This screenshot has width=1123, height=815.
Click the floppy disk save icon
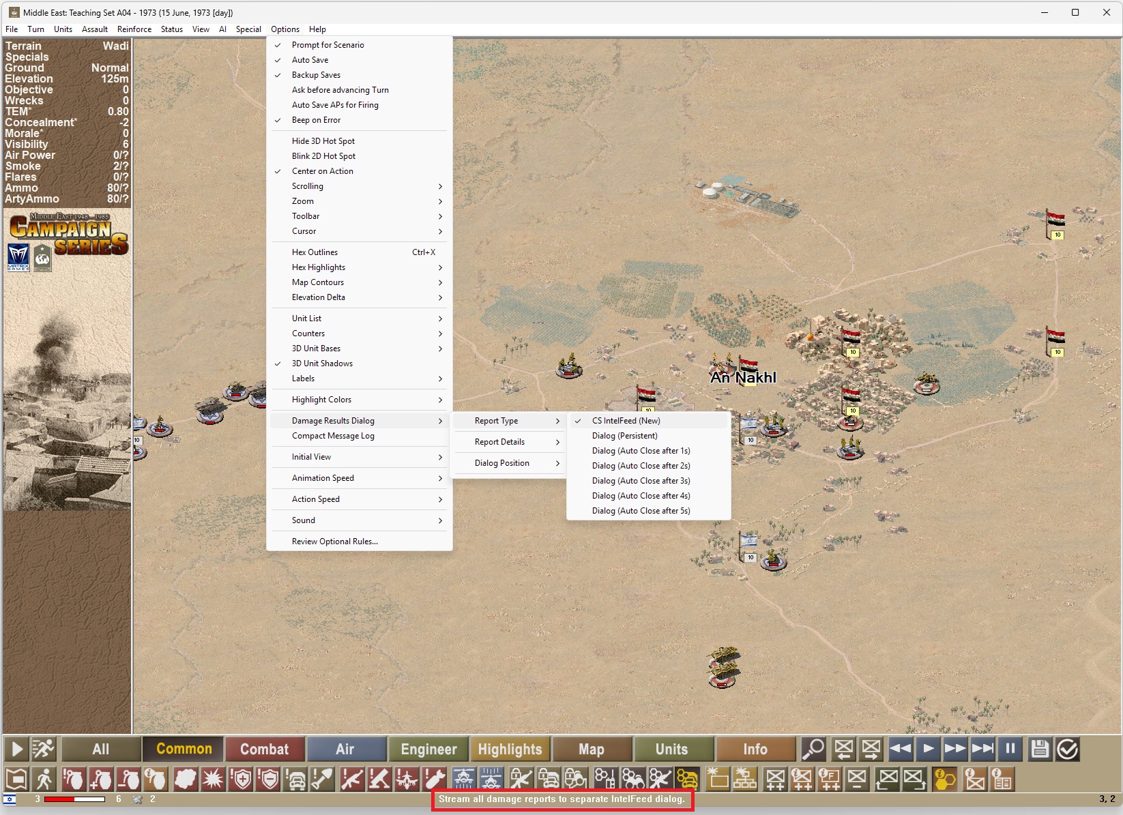tap(1040, 749)
